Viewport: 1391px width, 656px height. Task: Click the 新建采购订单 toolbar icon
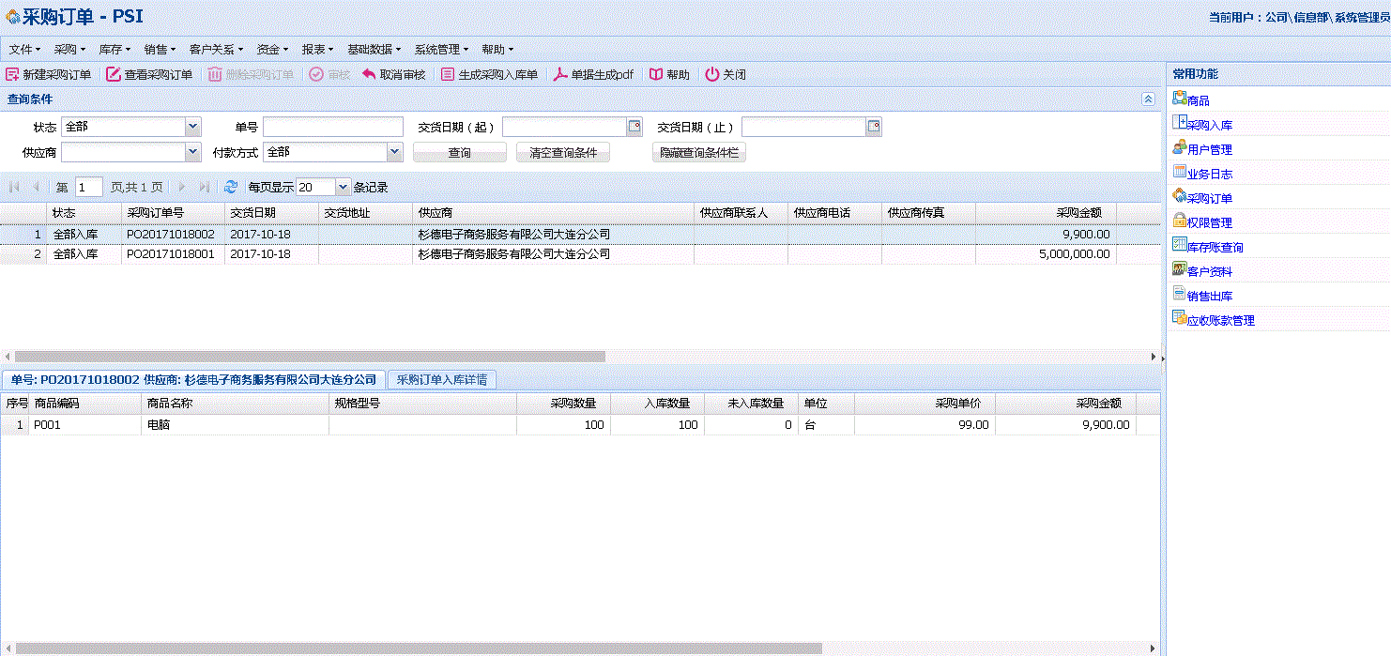point(12,75)
